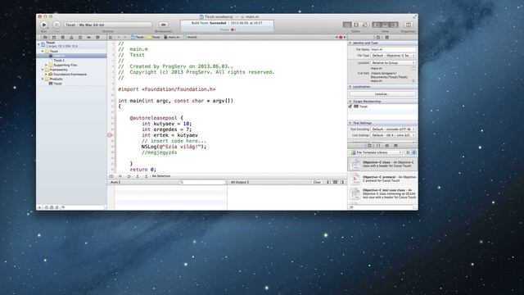Viewport: 524px width, 295px height.
Task: Toggle the Breakpoints toolbar button
Action: [163, 25]
